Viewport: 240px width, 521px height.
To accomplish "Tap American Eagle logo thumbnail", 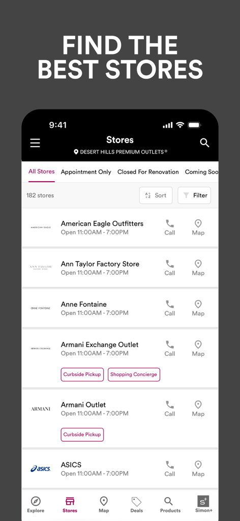I will click(41, 227).
